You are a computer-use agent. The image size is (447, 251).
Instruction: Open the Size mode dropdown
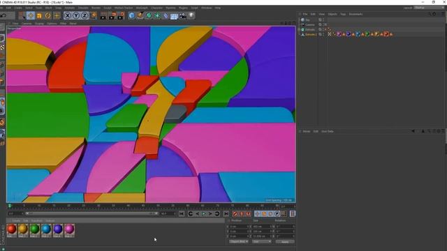click(x=262, y=242)
